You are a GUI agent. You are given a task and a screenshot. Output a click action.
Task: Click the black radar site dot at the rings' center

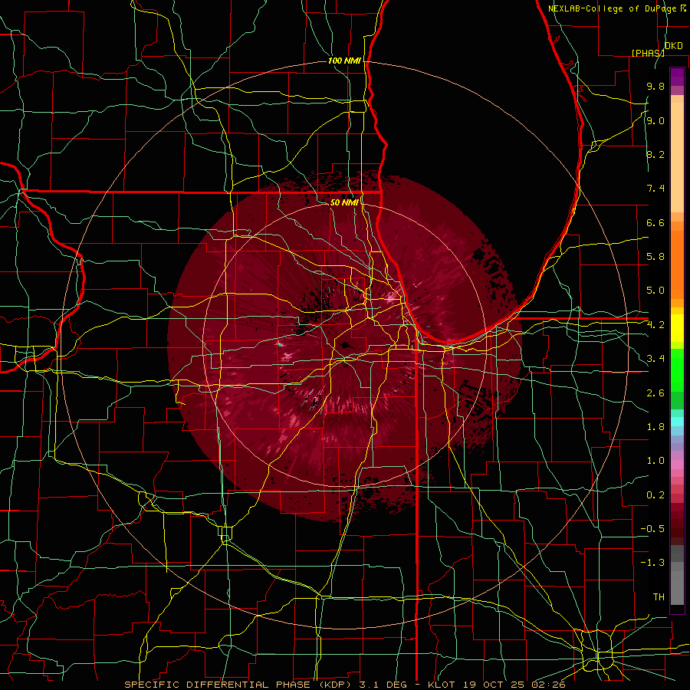point(345,345)
